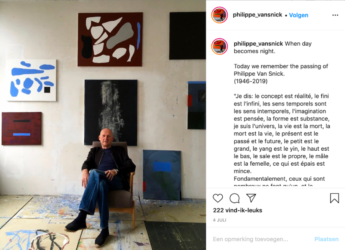Click the header profile avatar
The height and width of the screenshot is (250, 345).
click(219, 15)
